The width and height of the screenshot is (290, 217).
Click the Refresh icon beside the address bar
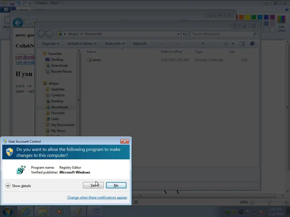[x=185, y=34]
